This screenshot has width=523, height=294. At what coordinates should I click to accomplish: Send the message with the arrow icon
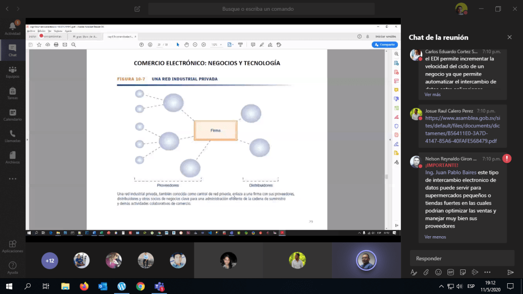point(510,272)
